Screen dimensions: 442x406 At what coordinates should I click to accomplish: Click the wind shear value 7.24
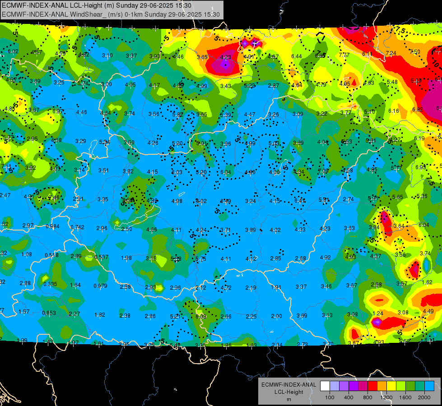[391, 53]
